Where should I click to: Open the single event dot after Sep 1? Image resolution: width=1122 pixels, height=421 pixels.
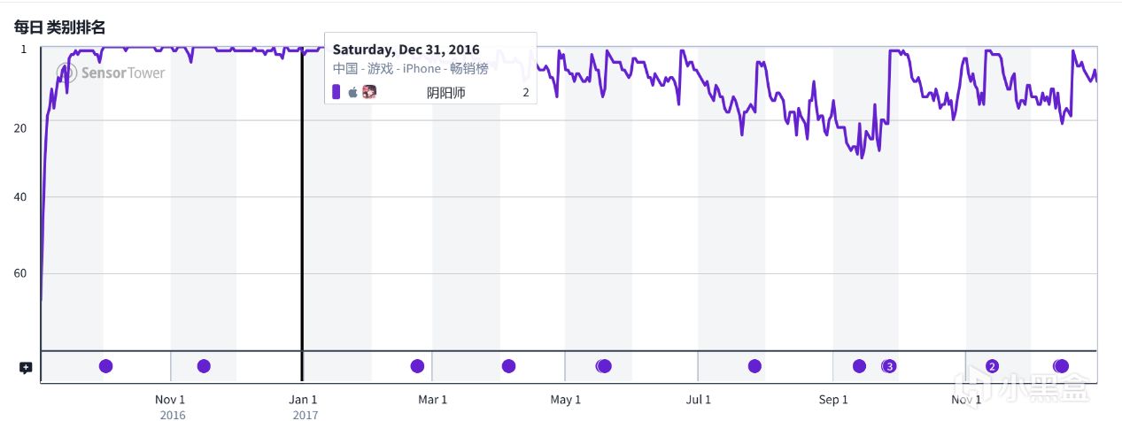click(x=859, y=366)
